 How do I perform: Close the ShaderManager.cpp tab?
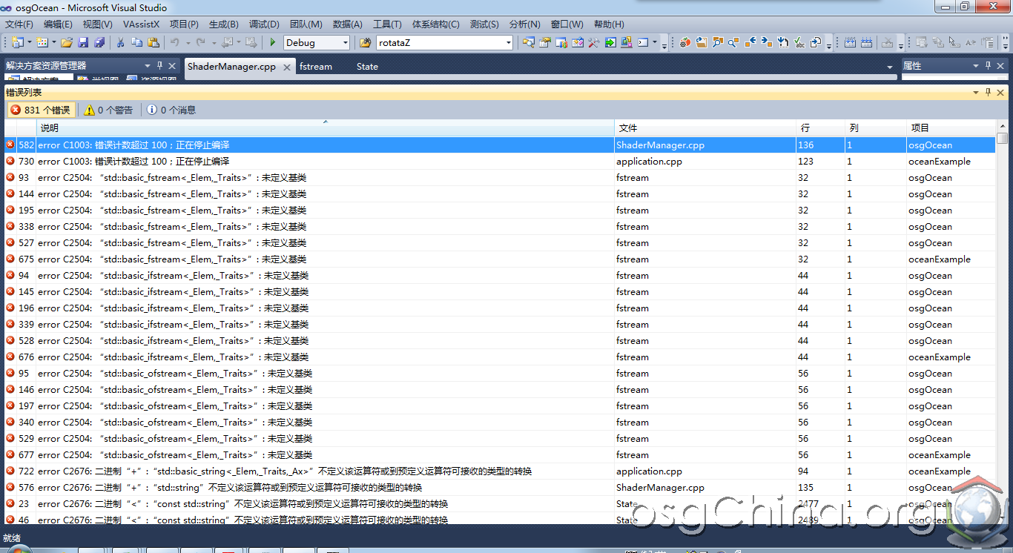[286, 67]
